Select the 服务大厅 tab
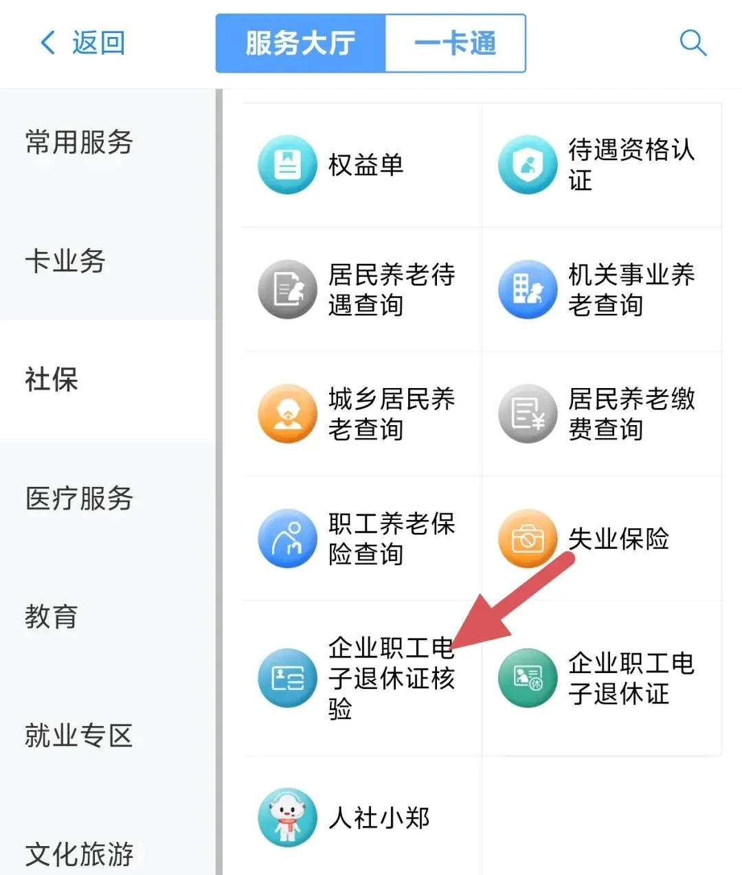The height and width of the screenshot is (875, 742). (x=301, y=43)
